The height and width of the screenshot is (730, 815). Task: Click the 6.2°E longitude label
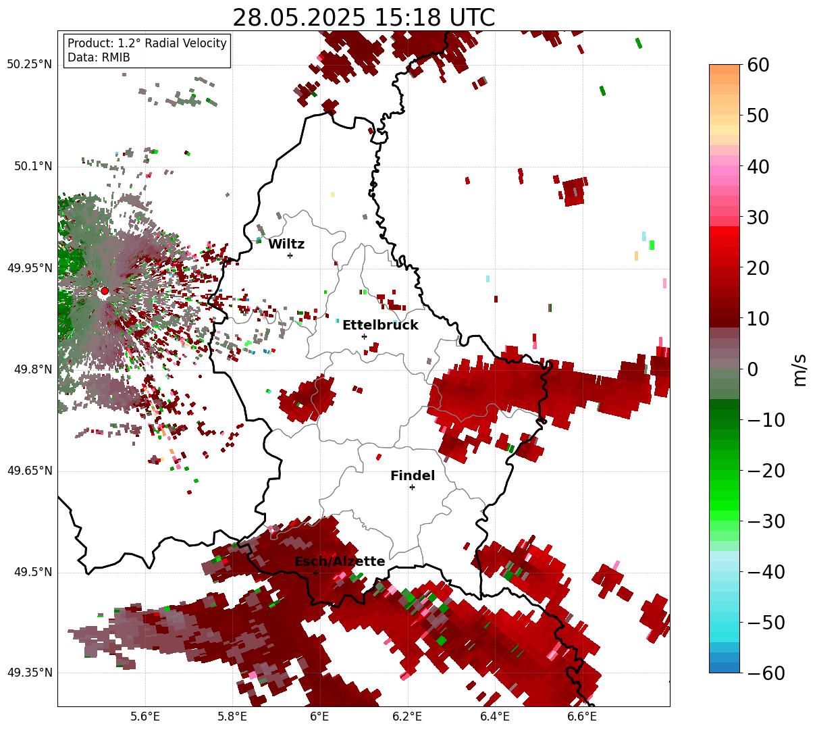407,716
